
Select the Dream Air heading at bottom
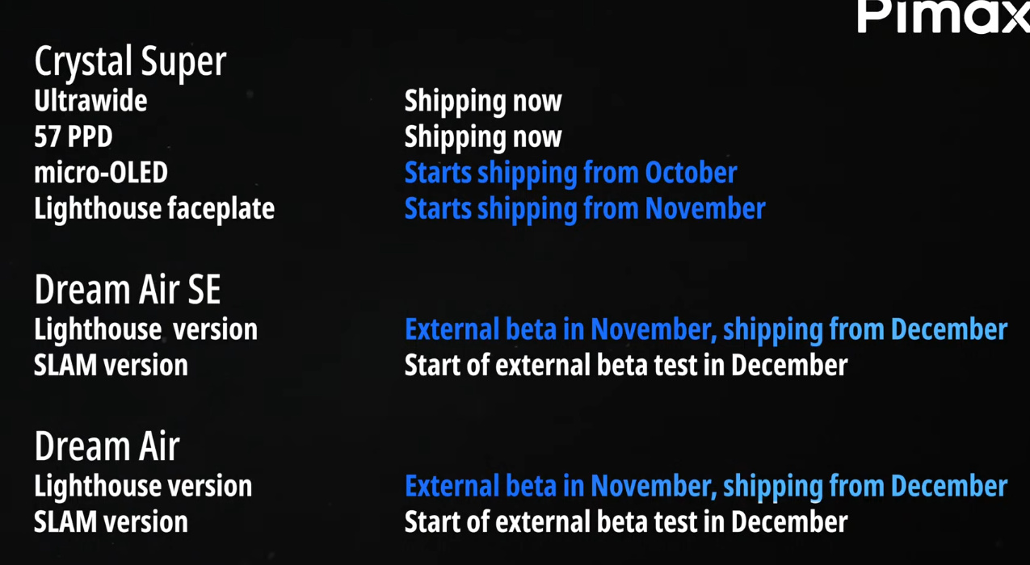107,446
